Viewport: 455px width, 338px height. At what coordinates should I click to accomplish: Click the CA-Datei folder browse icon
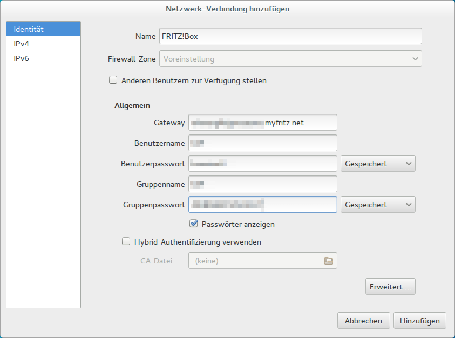328,261
